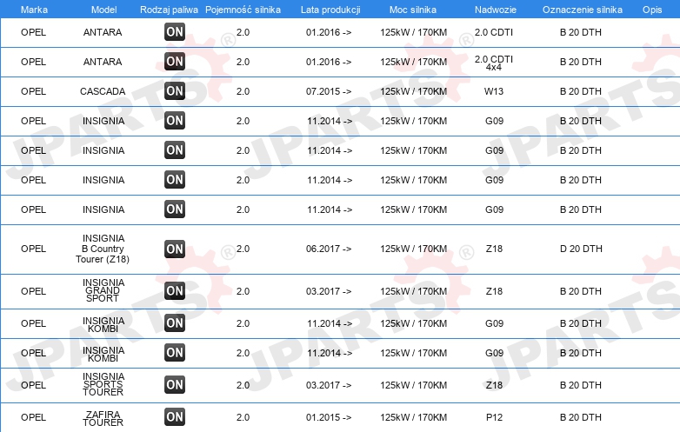Screen dimensions: 680x432
Task: Click 03.2017 -> in the SPORTS TOURER row
Action: click(x=329, y=385)
